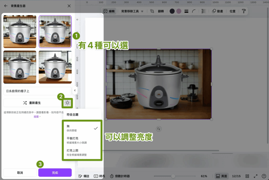Close the 背景產生器 panel
Screen dimensions: 269x180
[x=69, y=6]
